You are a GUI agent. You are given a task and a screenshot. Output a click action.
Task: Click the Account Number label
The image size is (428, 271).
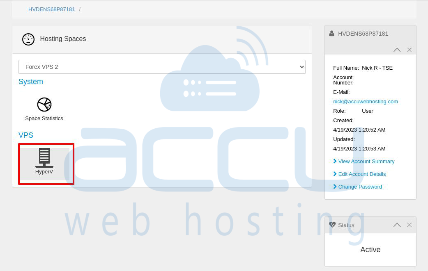click(x=343, y=80)
